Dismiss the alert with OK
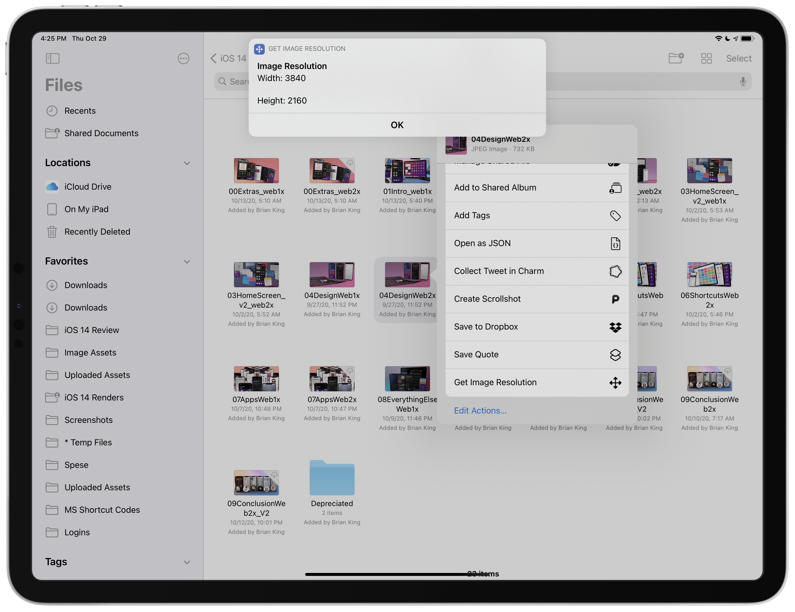This screenshot has height=612, width=795. (397, 125)
